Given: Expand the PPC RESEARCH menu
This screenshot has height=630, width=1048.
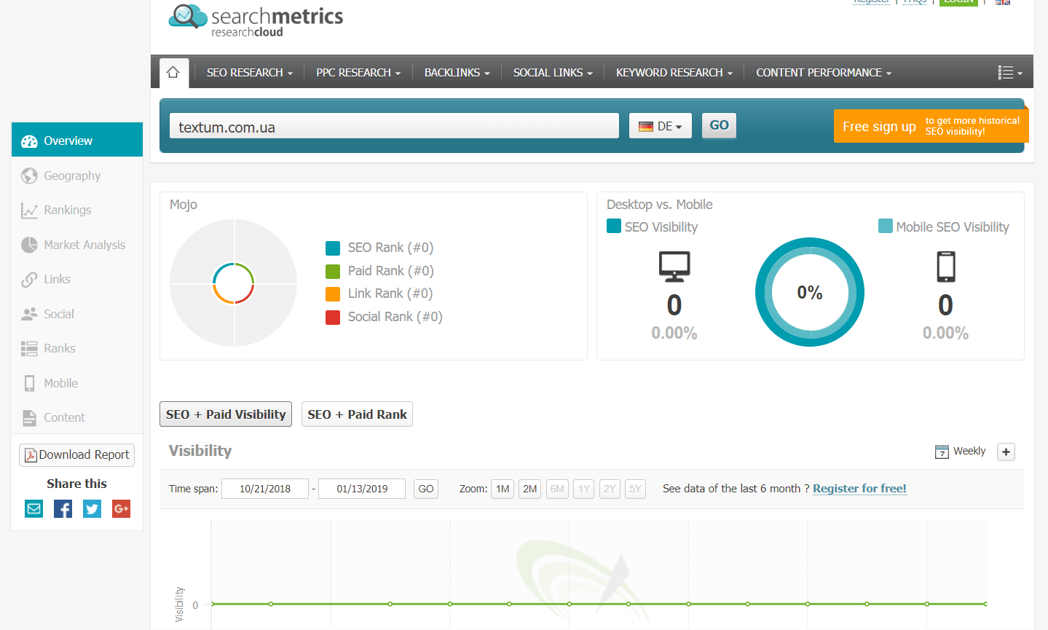Looking at the screenshot, I should (x=358, y=73).
